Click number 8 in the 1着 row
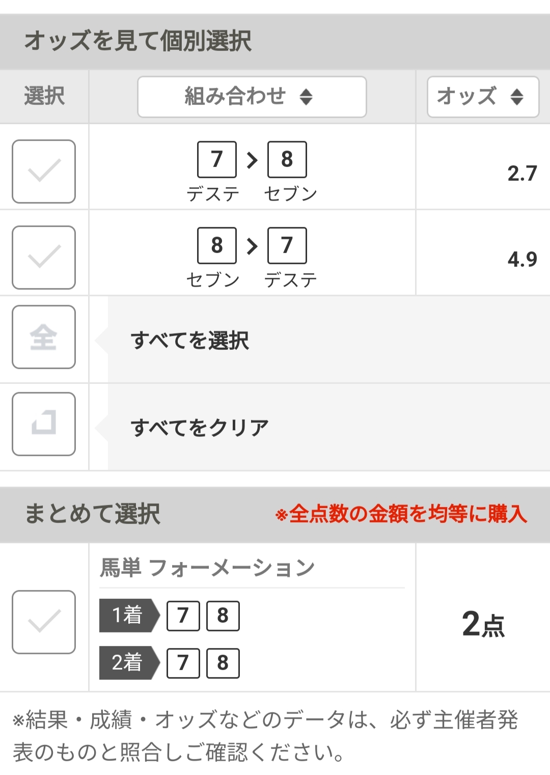550x775 pixels. (x=223, y=615)
